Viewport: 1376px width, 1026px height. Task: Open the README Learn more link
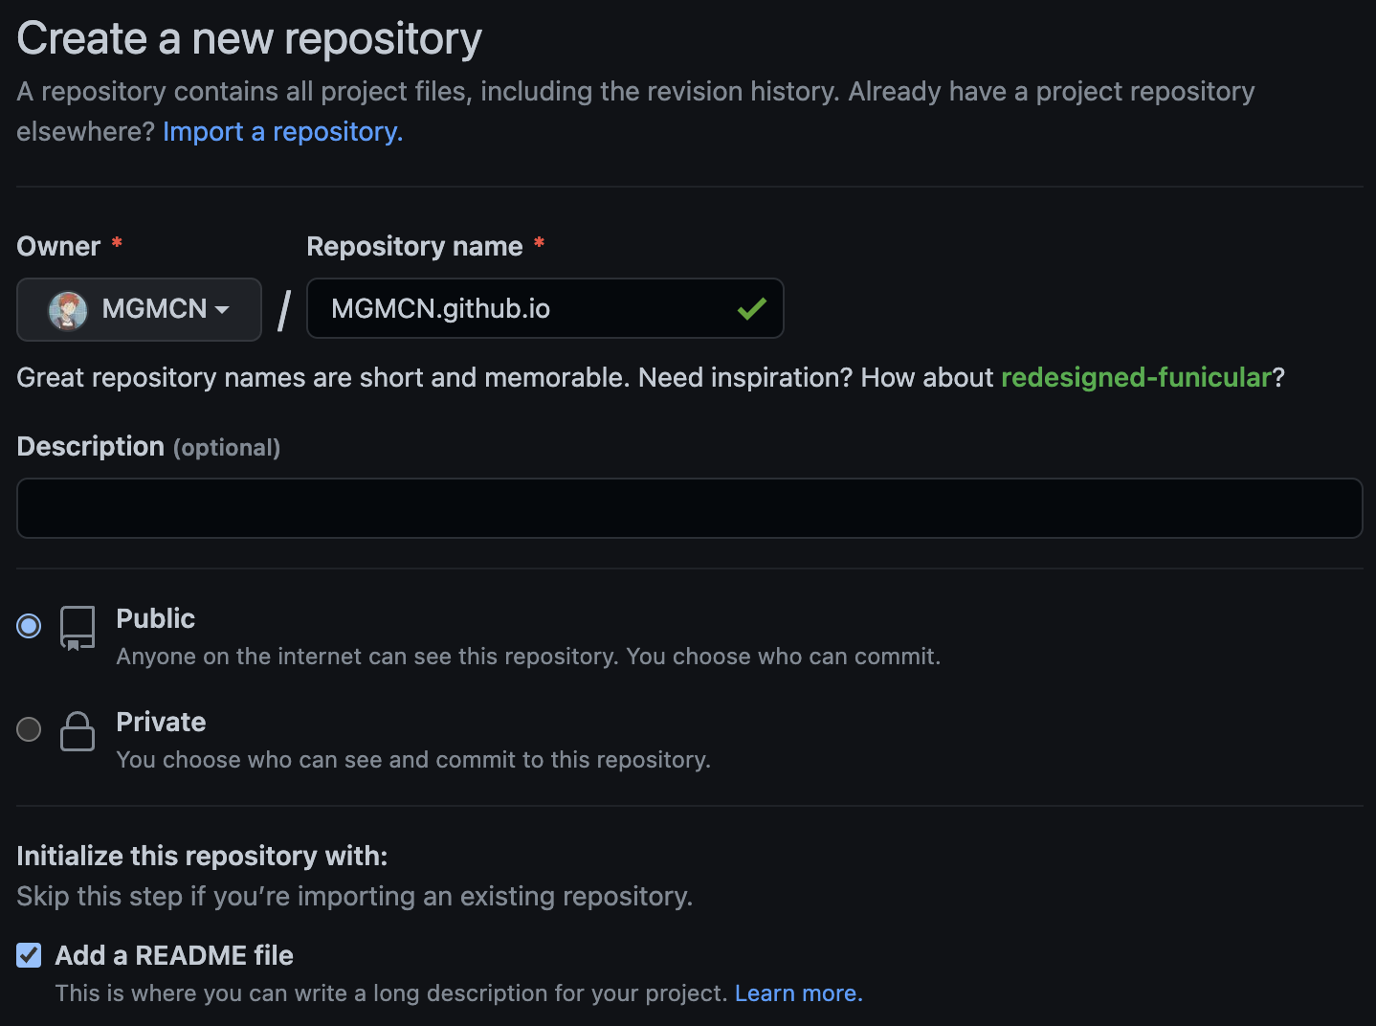tap(798, 993)
